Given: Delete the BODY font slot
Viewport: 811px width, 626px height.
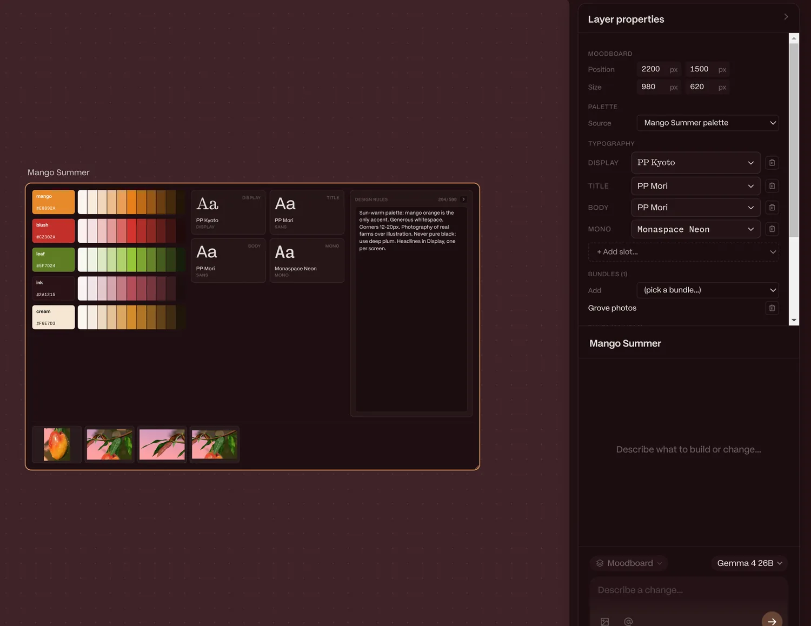Looking at the screenshot, I should click(x=772, y=208).
